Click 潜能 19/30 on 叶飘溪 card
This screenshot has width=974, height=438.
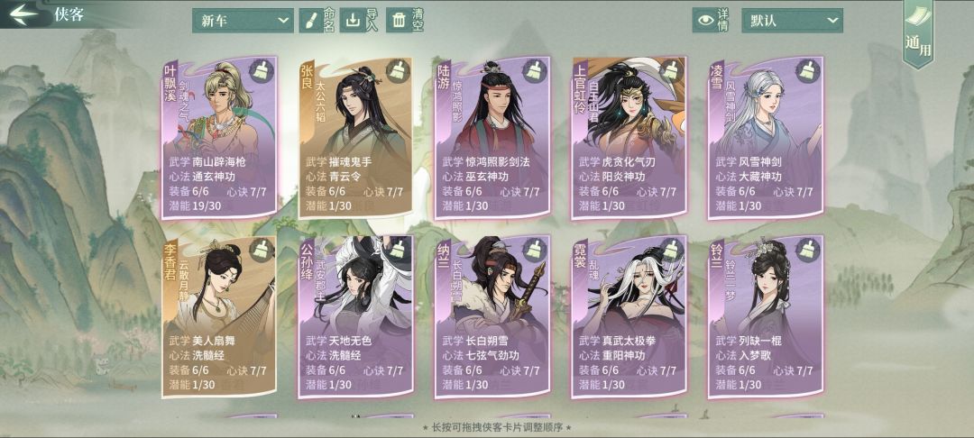pyautogui.click(x=192, y=206)
